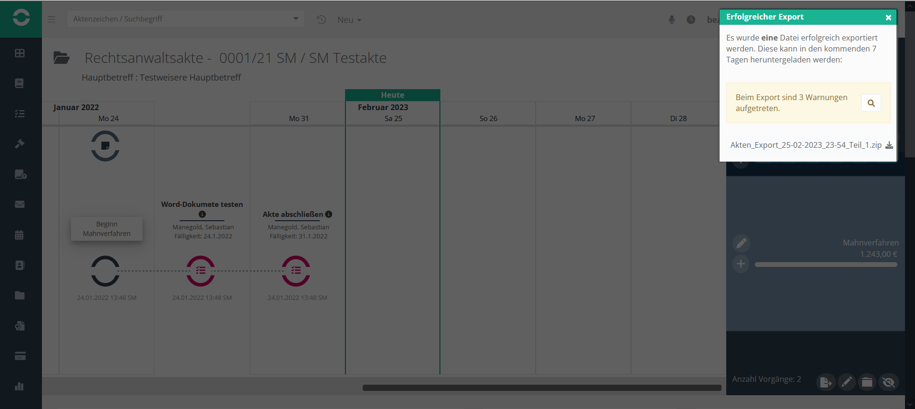915x409 pixels.
Task: Download the exported Akten_Export zip file
Action: pyautogui.click(x=889, y=145)
